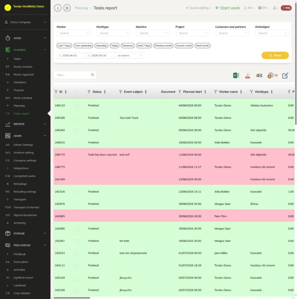Open notifications bell showing 99
The width and height of the screenshot is (297, 299).
pyautogui.click(x=249, y=8)
